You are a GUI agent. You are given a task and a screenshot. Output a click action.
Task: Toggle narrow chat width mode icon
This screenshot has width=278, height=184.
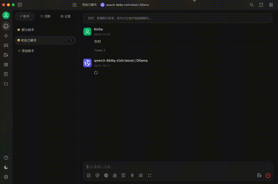click(x=261, y=5)
